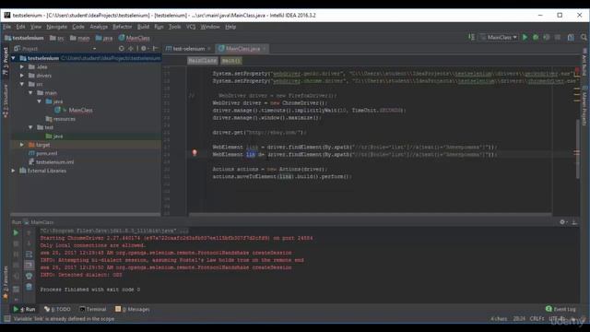Image resolution: width=590 pixels, height=332 pixels.
Task: Click scroll from source icon in Project panel
Action: point(121,49)
